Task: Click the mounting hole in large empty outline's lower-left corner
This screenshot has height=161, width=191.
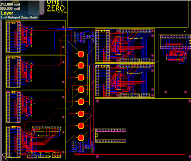Action: point(98,156)
